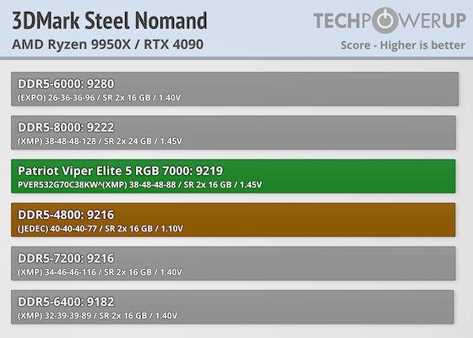Select the DDR5-7200 9216 result bar
Image resolution: width=473 pixels, height=338 pixels.
[233, 264]
